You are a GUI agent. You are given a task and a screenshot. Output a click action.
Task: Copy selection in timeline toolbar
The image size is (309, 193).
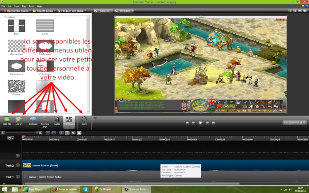(73, 133)
